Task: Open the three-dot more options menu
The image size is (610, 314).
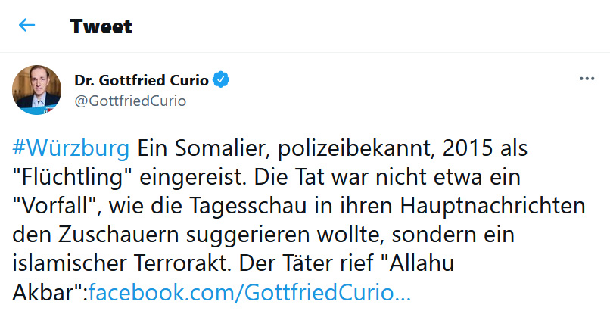Action: coord(587,79)
